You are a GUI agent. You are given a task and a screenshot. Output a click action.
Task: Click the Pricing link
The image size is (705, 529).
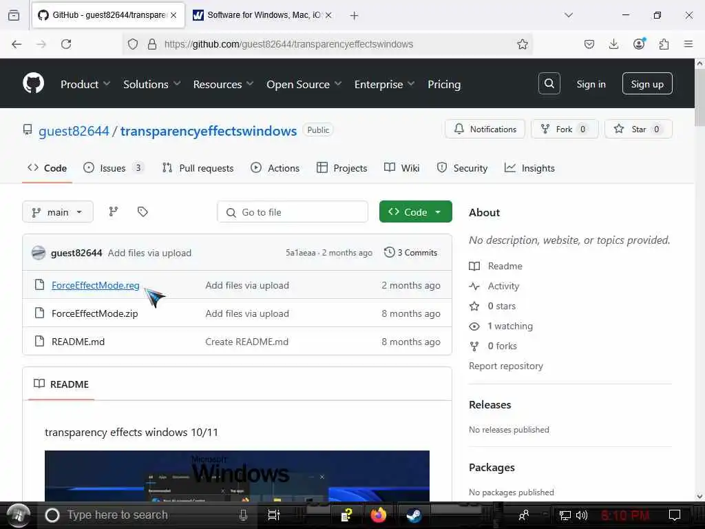pyautogui.click(x=444, y=84)
